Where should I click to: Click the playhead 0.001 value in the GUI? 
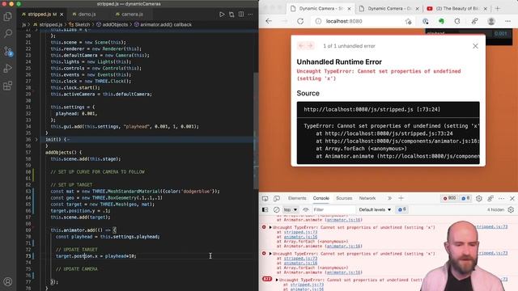(x=500, y=33)
